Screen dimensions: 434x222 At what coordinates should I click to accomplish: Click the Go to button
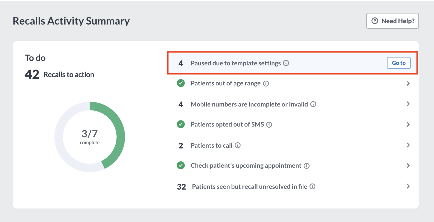tap(399, 63)
